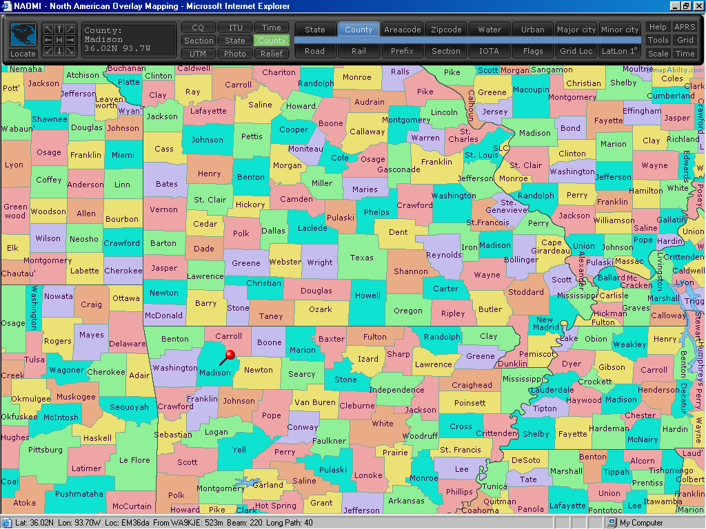Pan map north with up arrow

pos(59,29)
